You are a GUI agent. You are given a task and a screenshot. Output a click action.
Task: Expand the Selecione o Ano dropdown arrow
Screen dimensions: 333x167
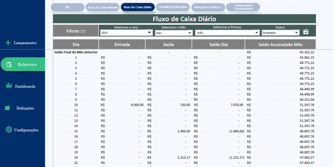click(149, 33)
